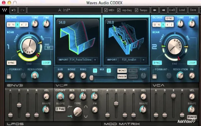Enable FORMANT checkbox on oscillator 1
Screen dimensions: 201x126
(9, 77)
